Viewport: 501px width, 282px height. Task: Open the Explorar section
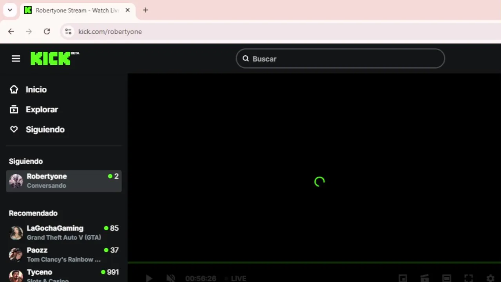34,110
